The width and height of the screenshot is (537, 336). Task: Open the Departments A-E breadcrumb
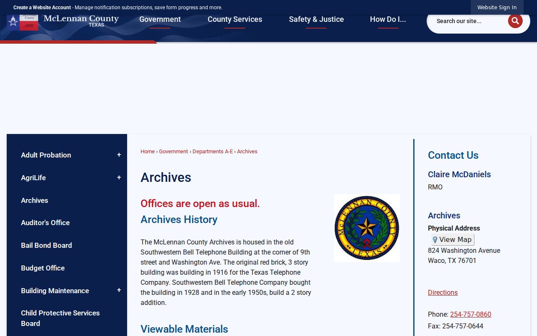213,152
